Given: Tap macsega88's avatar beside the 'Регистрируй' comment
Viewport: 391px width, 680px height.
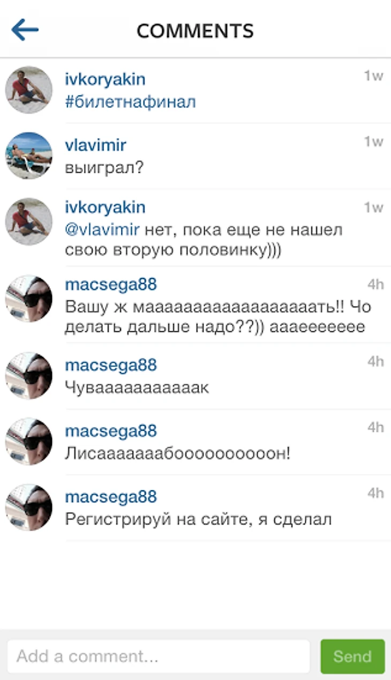Looking at the screenshot, I should (x=29, y=507).
